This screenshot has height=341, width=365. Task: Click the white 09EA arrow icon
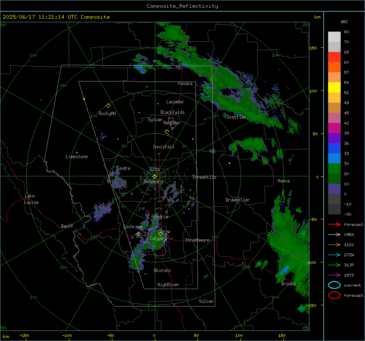334,235
